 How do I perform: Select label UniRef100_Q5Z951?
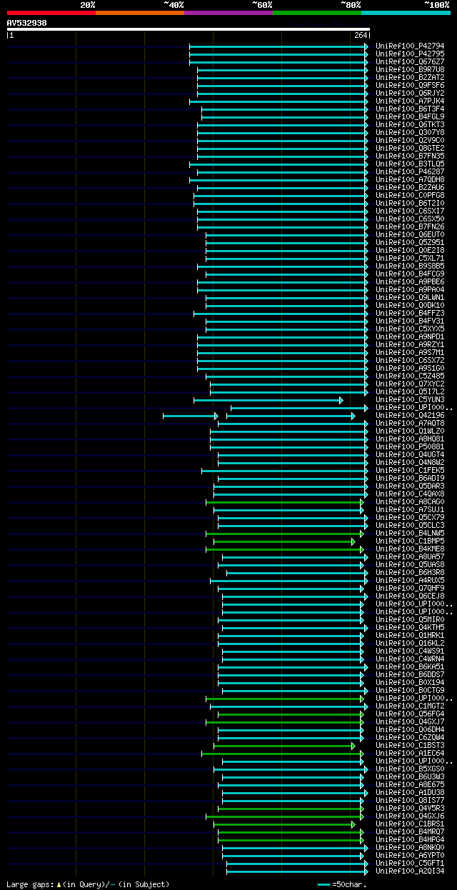tap(410, 243)
